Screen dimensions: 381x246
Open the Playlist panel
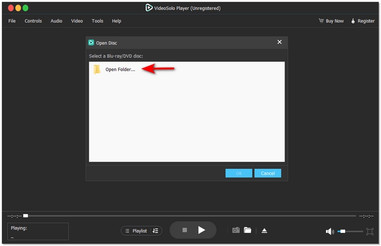[x=136, y=231]
